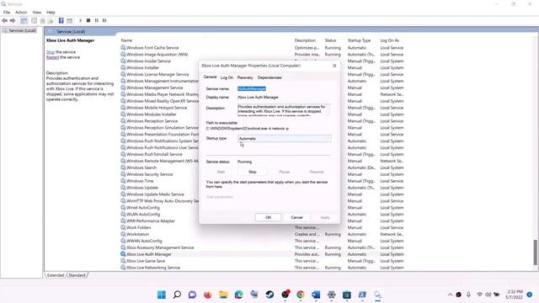Click the services list vertical scrollbar thumb

coord(535,252)
